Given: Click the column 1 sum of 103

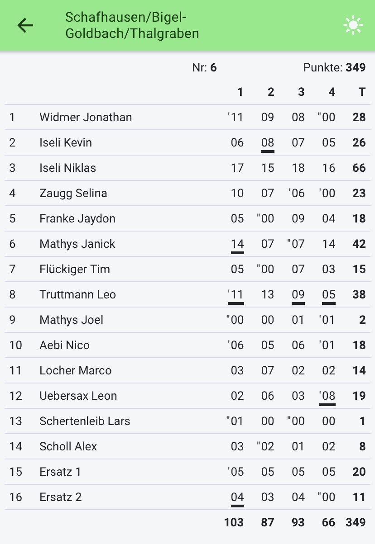Looking at the screenshot, I should (x=234, y=522).
